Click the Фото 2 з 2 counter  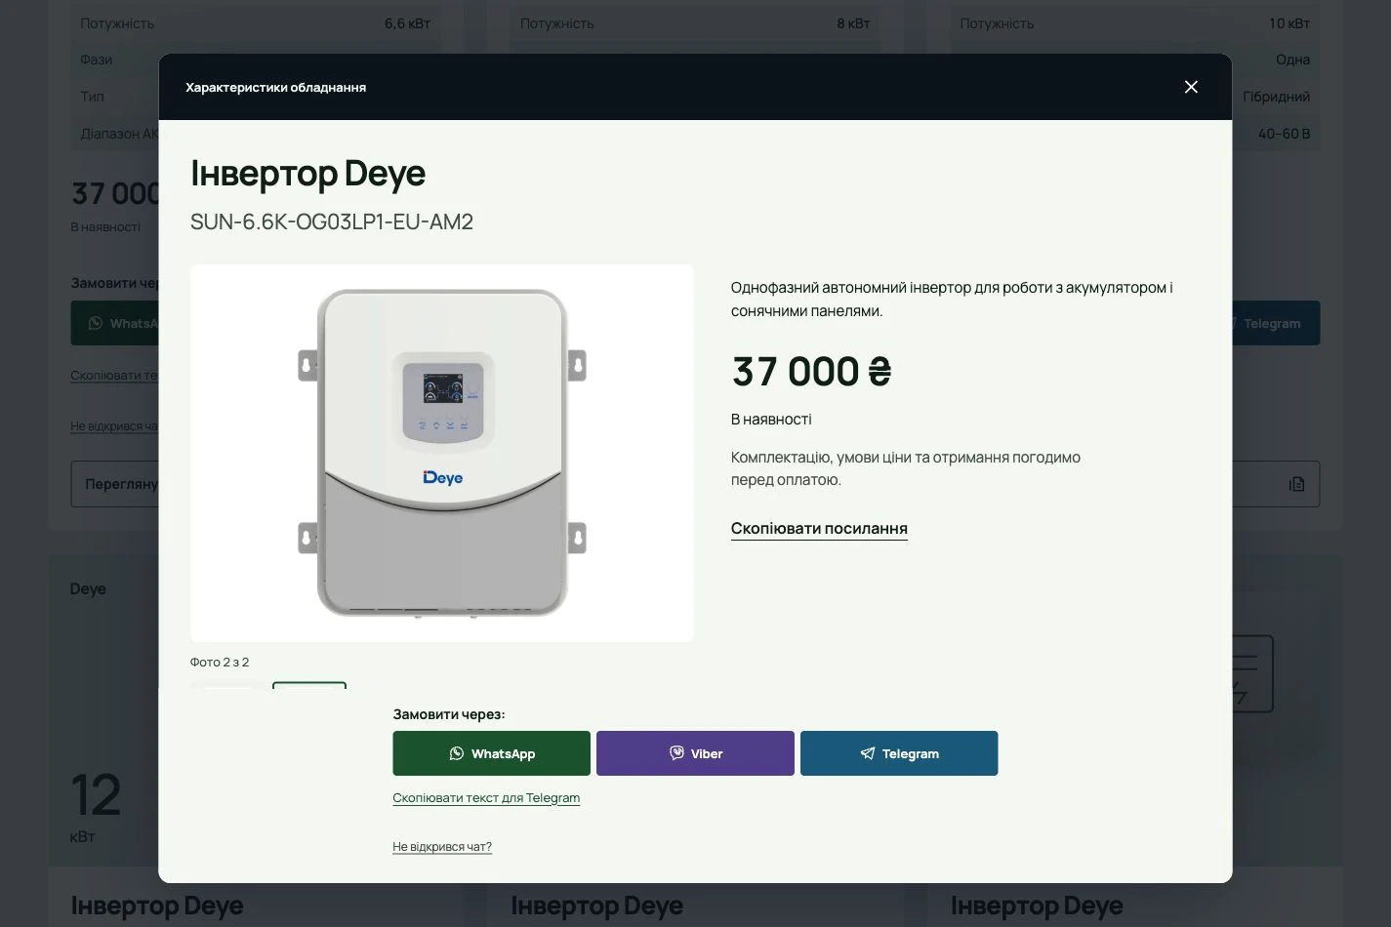click(220, 662)
